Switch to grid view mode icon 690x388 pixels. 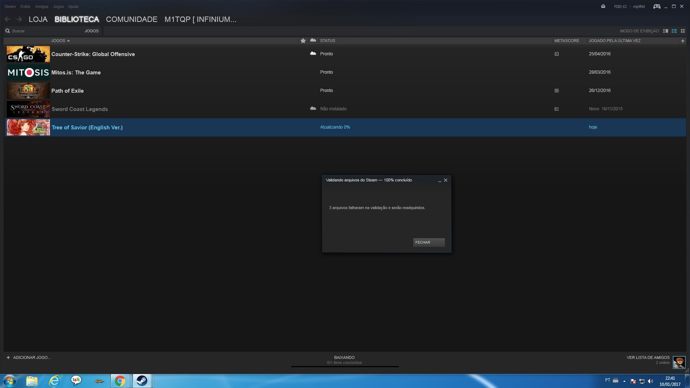coord(683,31)
